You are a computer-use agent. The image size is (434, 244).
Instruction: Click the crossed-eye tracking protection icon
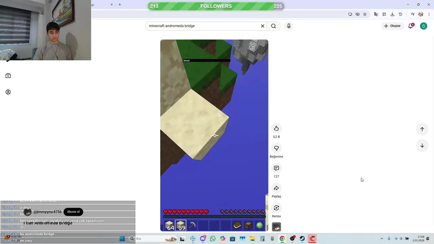coord(357,14)
